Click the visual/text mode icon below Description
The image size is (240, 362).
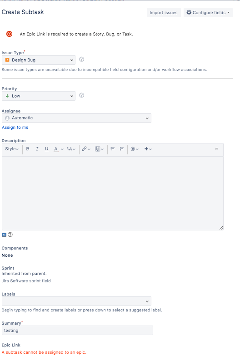(4, 235)
